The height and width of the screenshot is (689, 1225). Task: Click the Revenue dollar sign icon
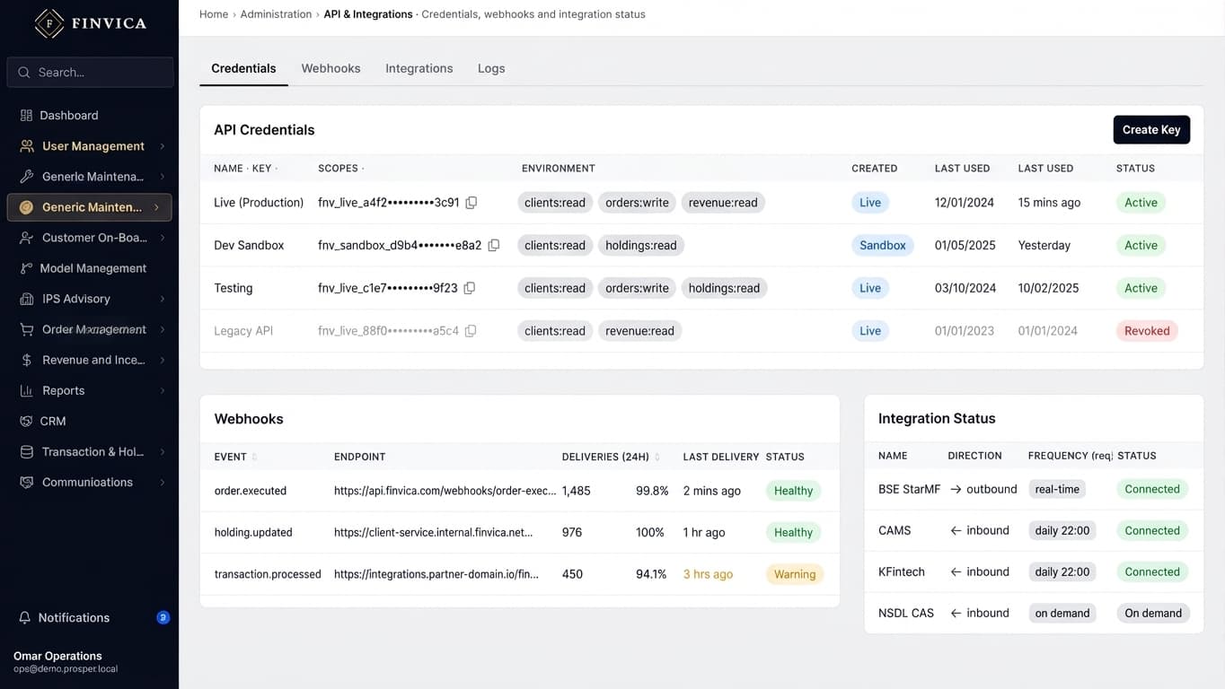tap(26, 360)
